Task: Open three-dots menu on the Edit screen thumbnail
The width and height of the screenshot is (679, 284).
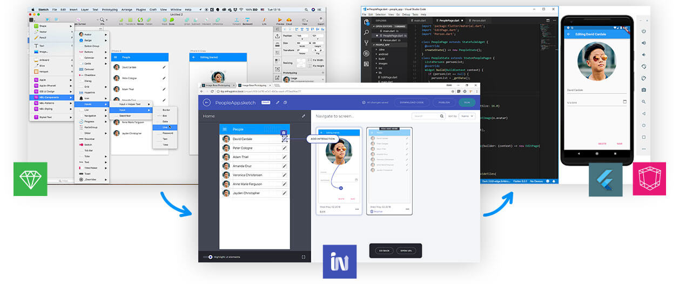Action: (357, 209)
